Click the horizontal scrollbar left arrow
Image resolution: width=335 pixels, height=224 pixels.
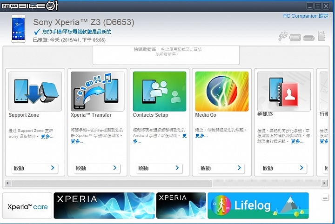click(x=8, y=183)
